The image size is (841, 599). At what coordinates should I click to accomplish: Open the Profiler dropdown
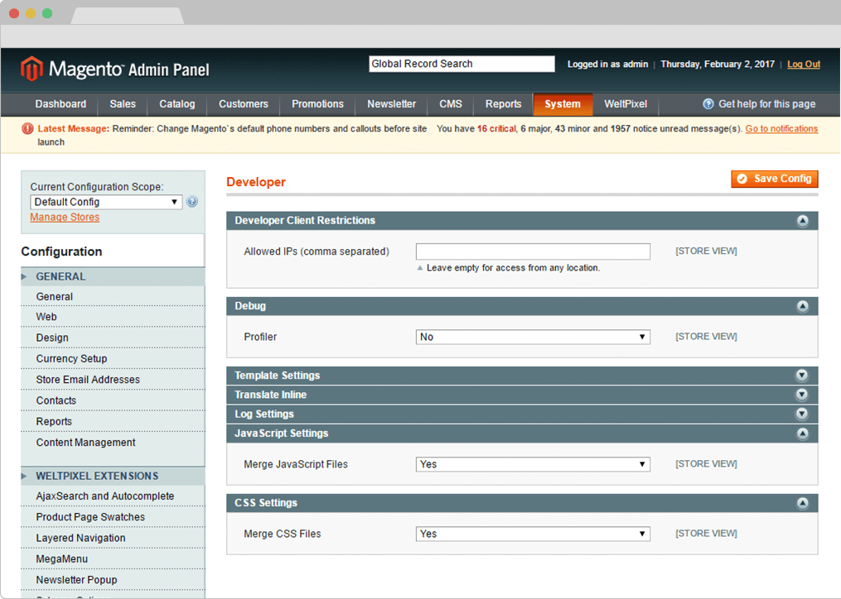click(x=533, y=337)
